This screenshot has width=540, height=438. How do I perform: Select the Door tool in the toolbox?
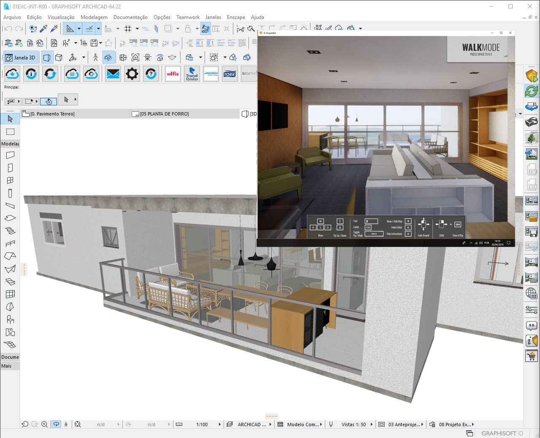[10, 167]
